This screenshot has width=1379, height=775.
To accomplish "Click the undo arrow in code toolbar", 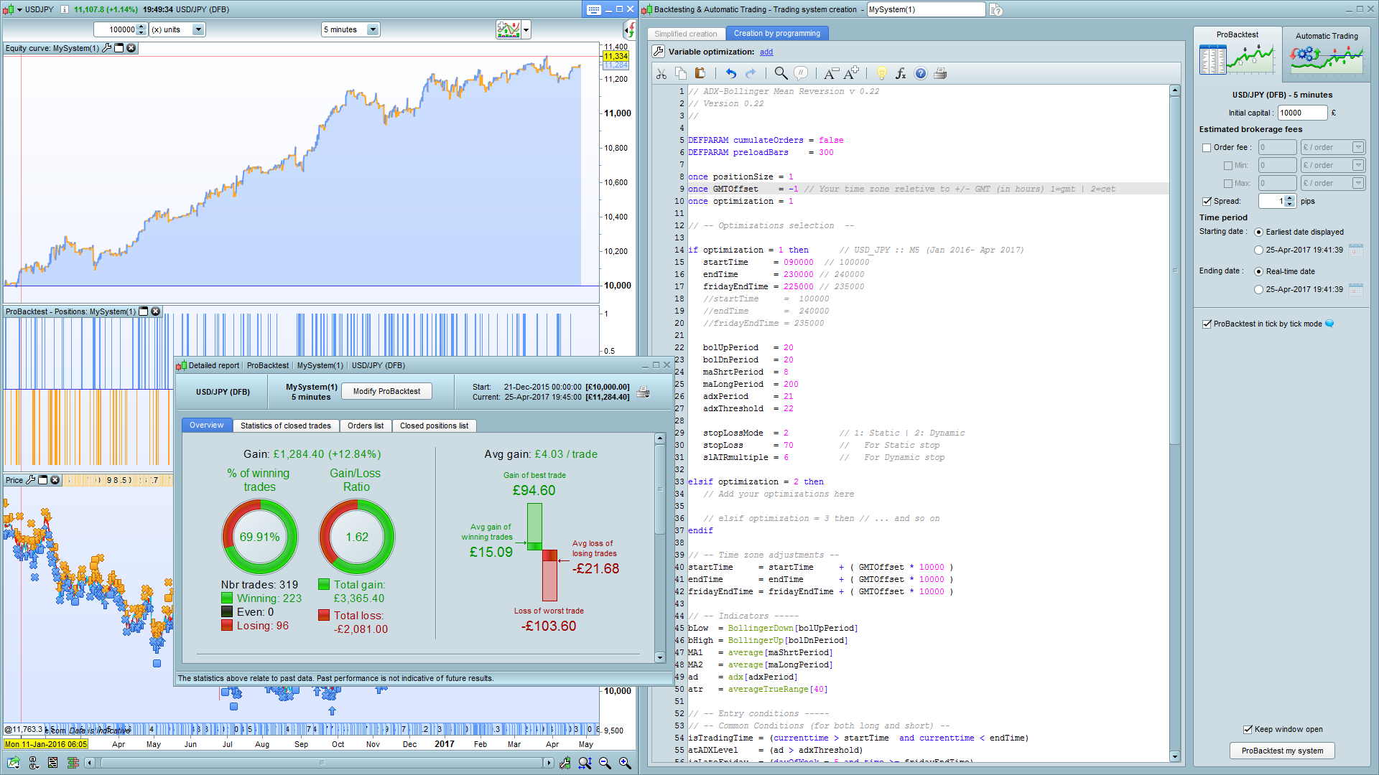I will (730, 73).
